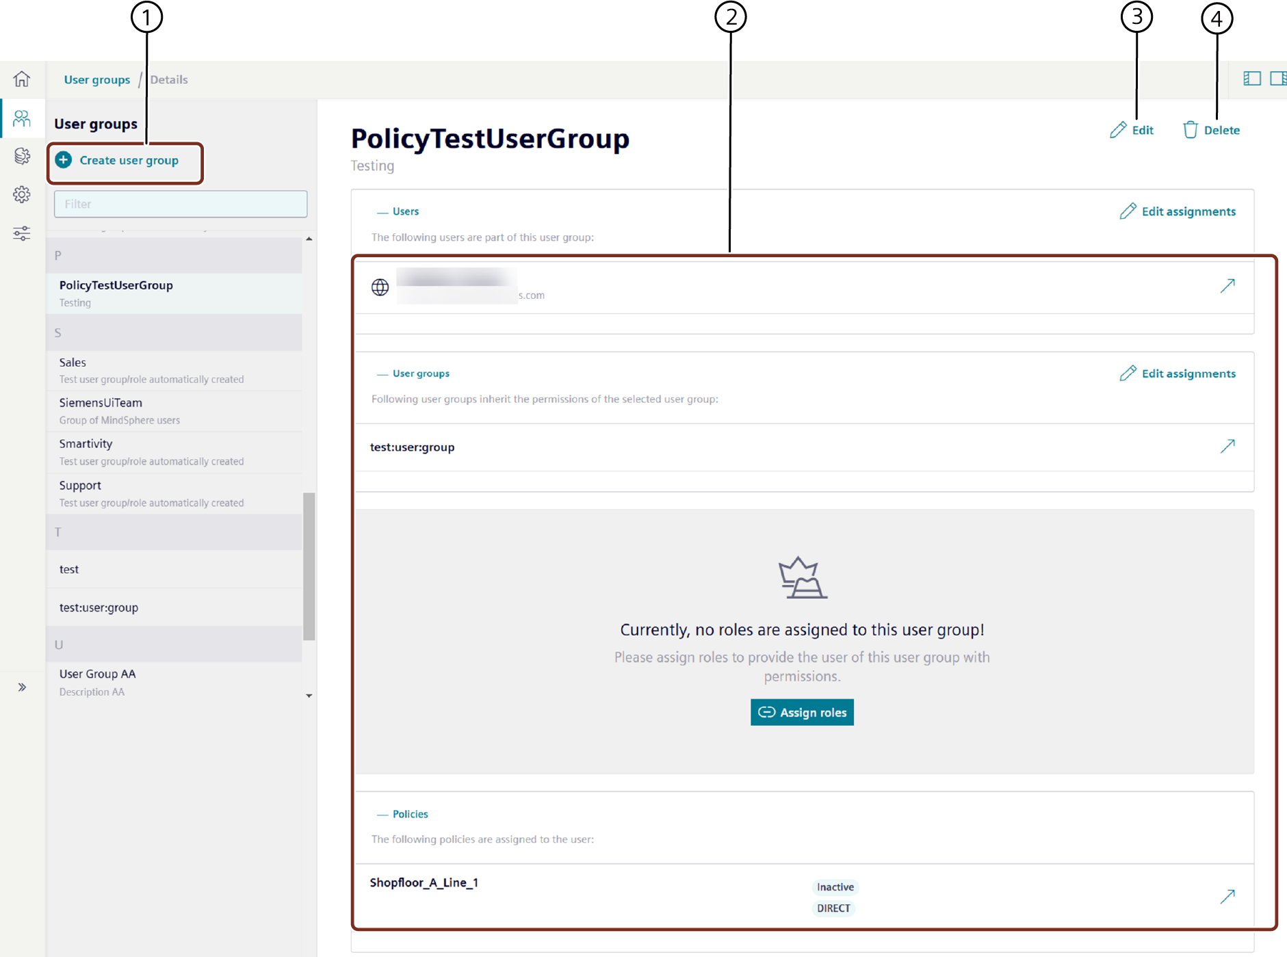Select PolicyTestUserGroup in the list
This screenshot has height=957, width=1287.
[x=174, y=293]
